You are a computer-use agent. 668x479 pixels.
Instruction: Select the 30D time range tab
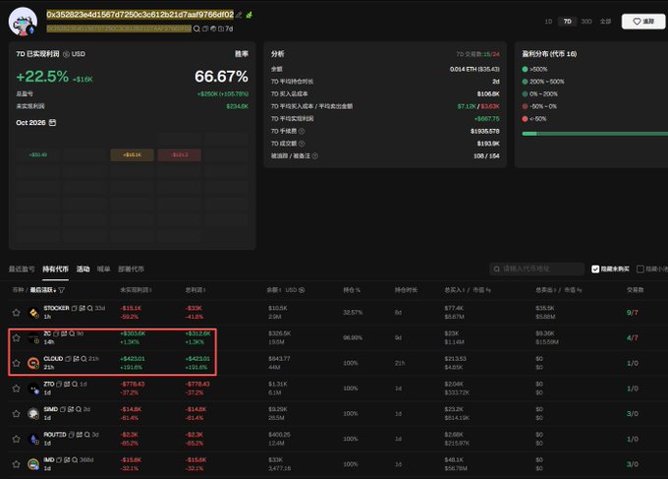click(586, 22)
